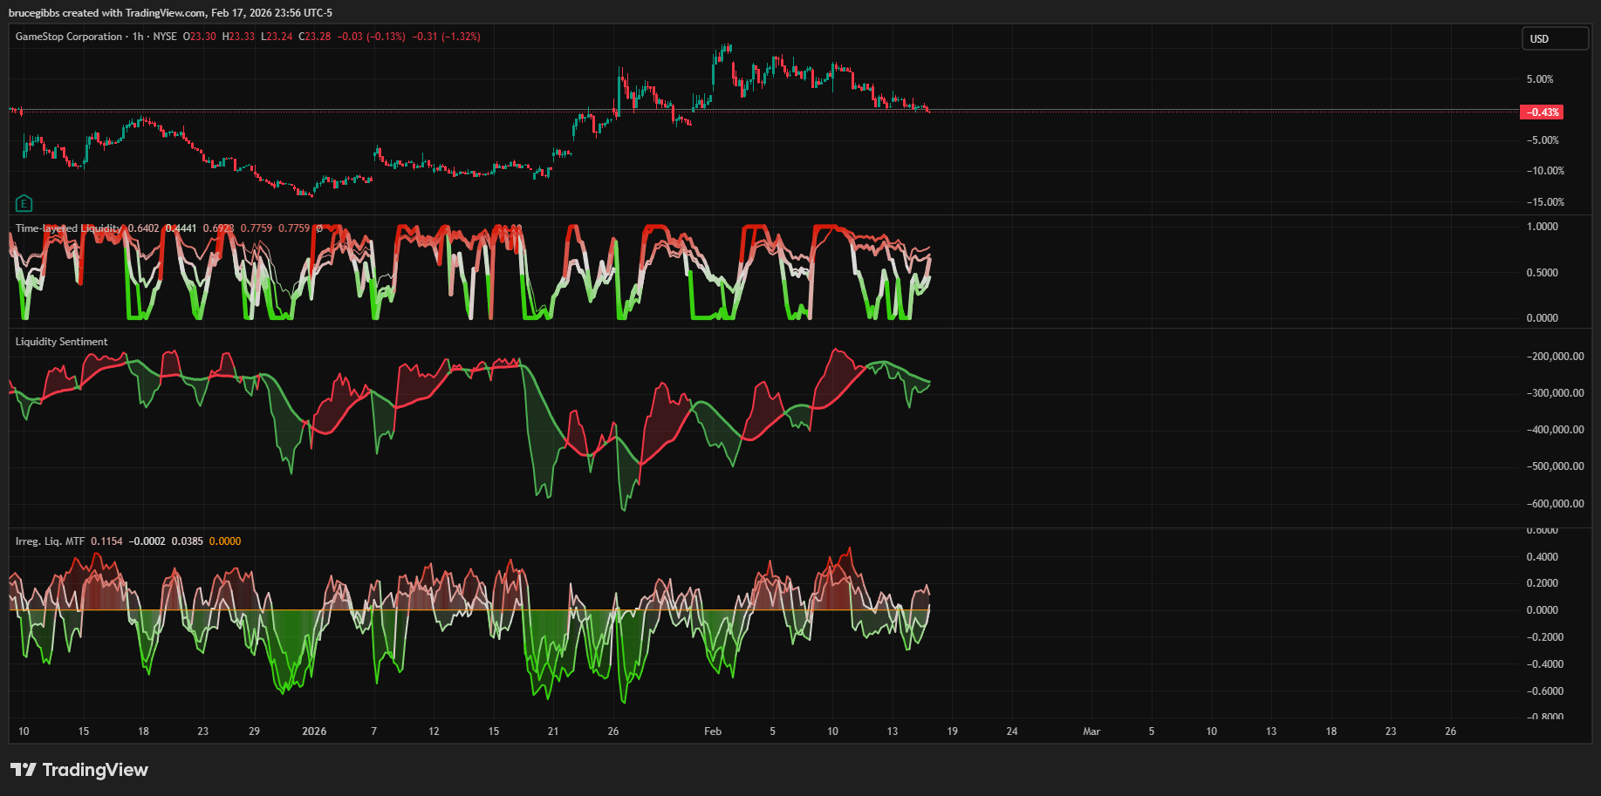Open the USD currency selector
1601x796 pixels.
pos(1556,39)
